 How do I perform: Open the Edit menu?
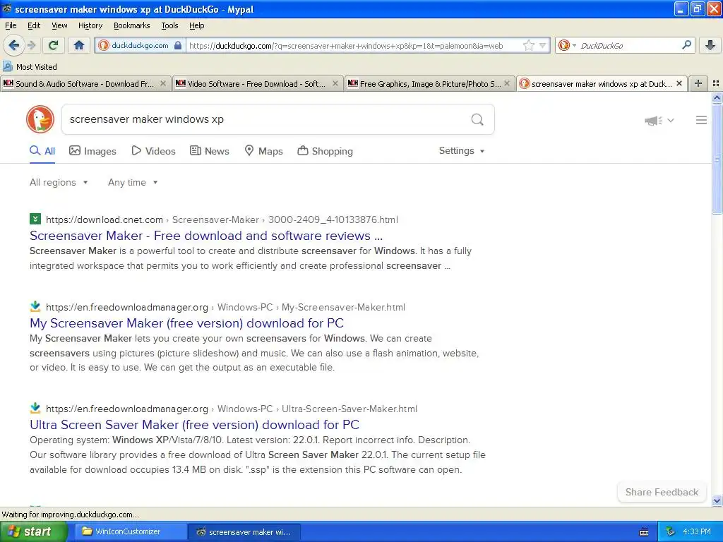pyautogui.click(x=34, y=25)
